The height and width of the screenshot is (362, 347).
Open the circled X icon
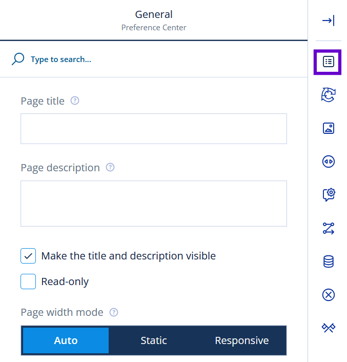(x=329, y=295)
